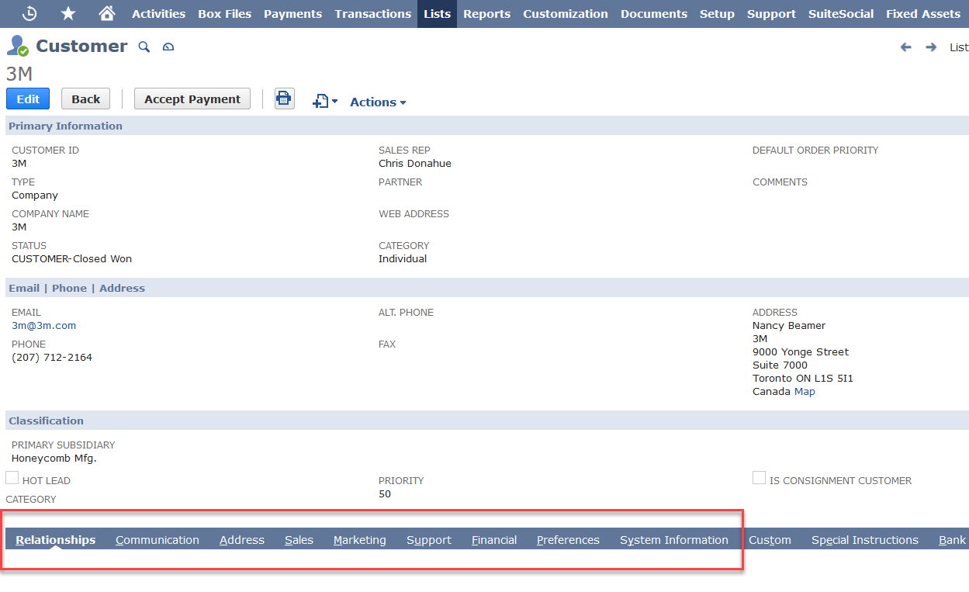Click the type value Company

coord(35,196)
